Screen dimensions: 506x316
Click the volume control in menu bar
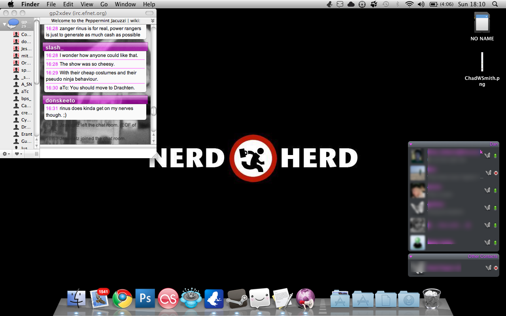(x=421, y=4)
